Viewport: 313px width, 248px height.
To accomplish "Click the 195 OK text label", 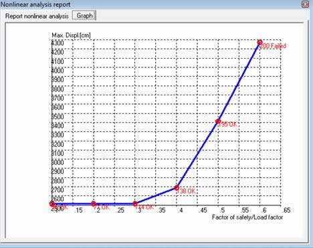I will (x=227, y=125).
